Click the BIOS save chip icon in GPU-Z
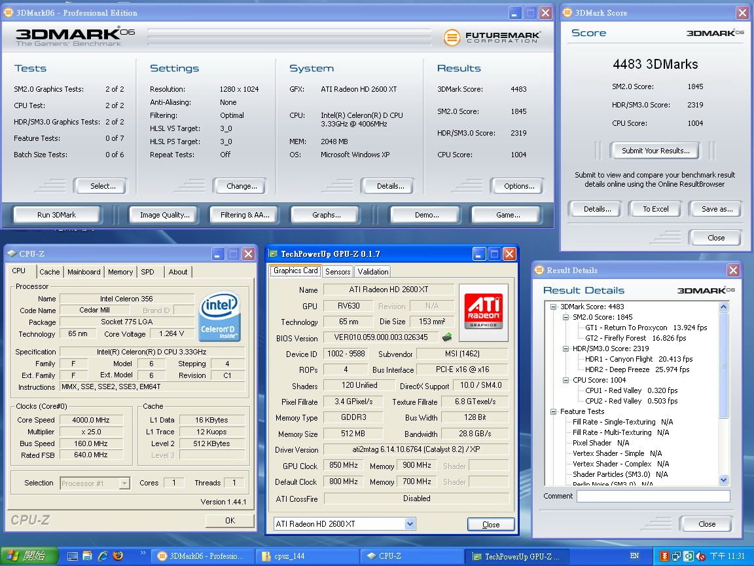This screenshot has width=754, height=566. pos(447,337)
